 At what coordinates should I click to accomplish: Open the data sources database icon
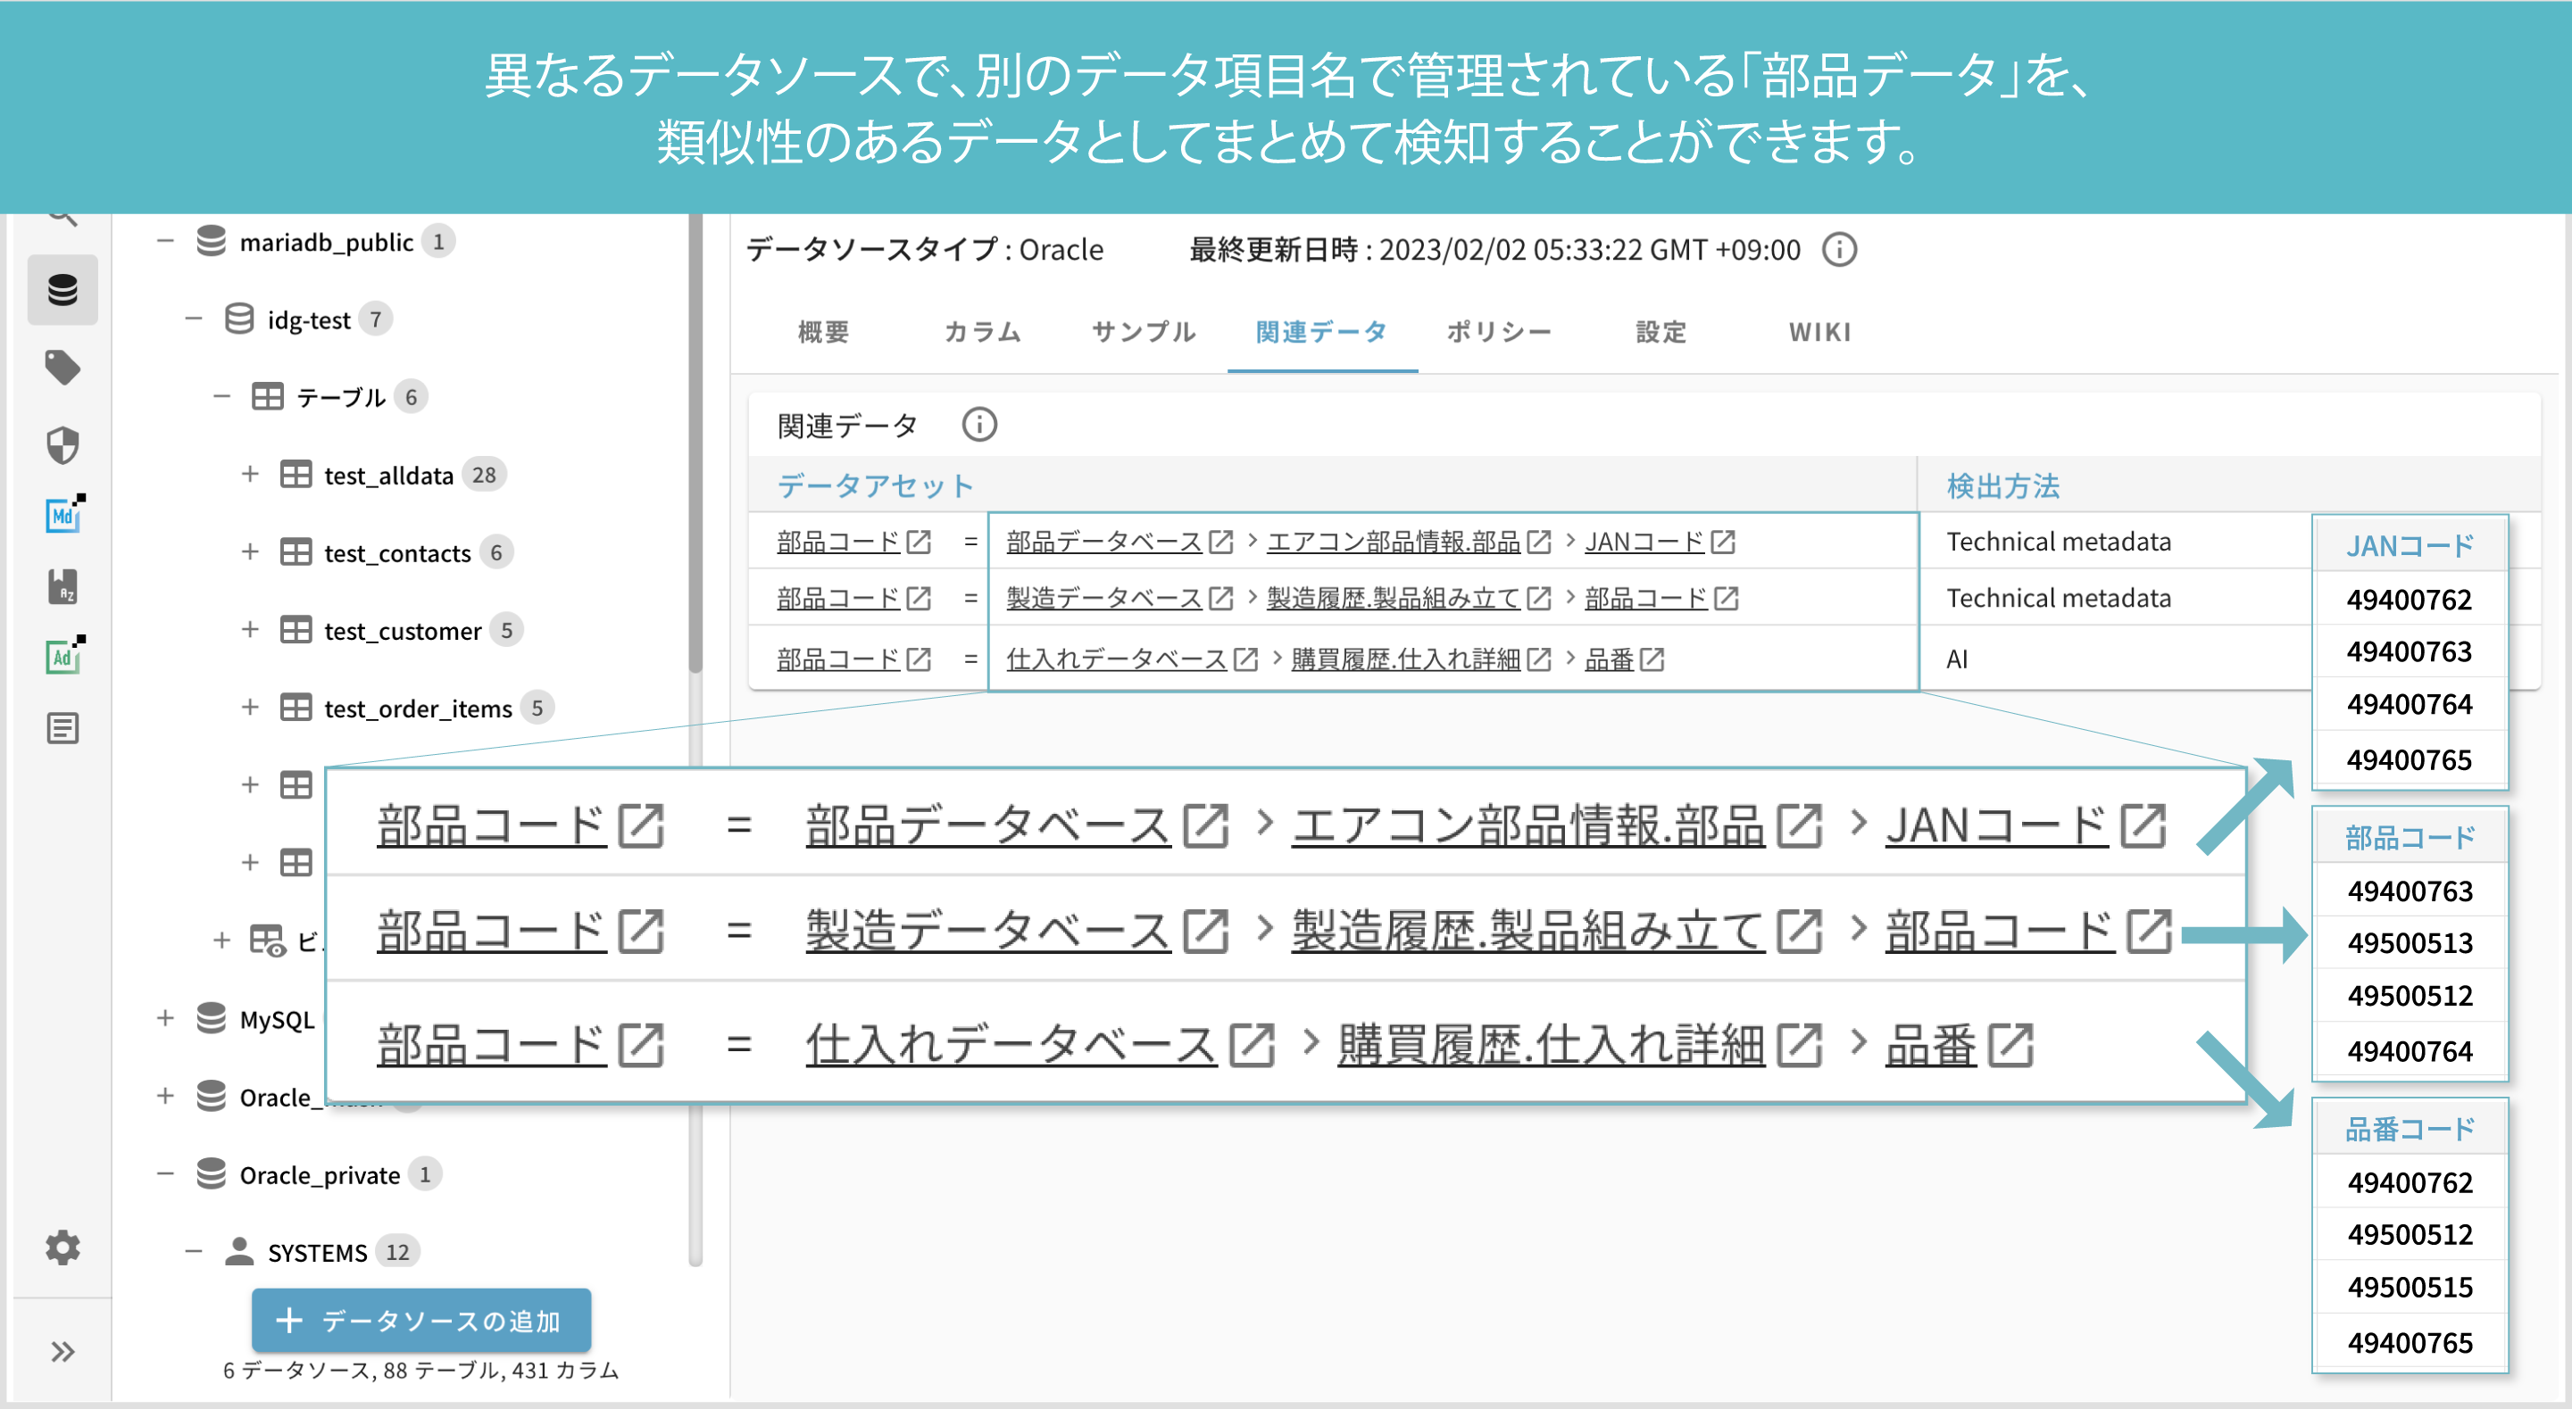click(62, 290)
